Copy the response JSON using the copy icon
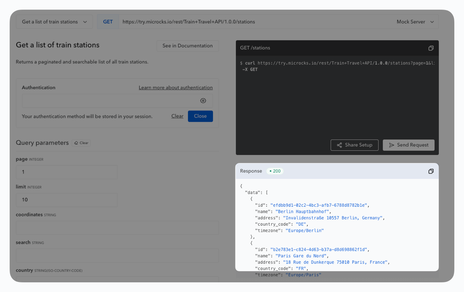The height and width of the screenshot is (292, 464). [x=431, y=171]
